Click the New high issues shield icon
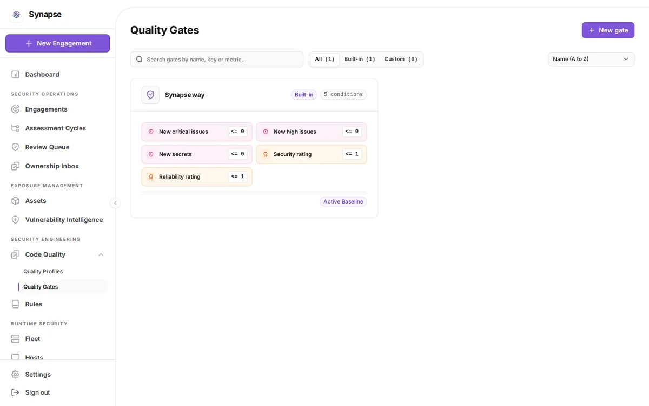Viewport: 649px width, 406px height. 266,132
